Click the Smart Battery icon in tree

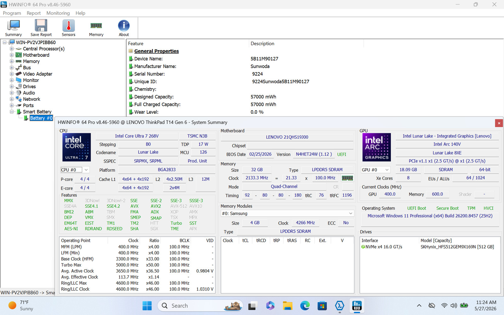[x=19, y=112]
